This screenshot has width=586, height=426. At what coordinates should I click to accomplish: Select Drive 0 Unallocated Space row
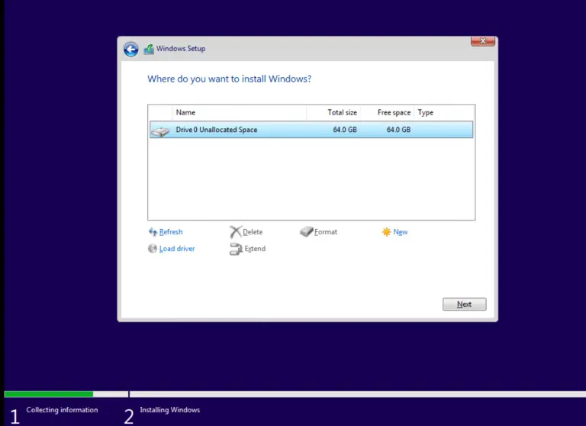311,130
